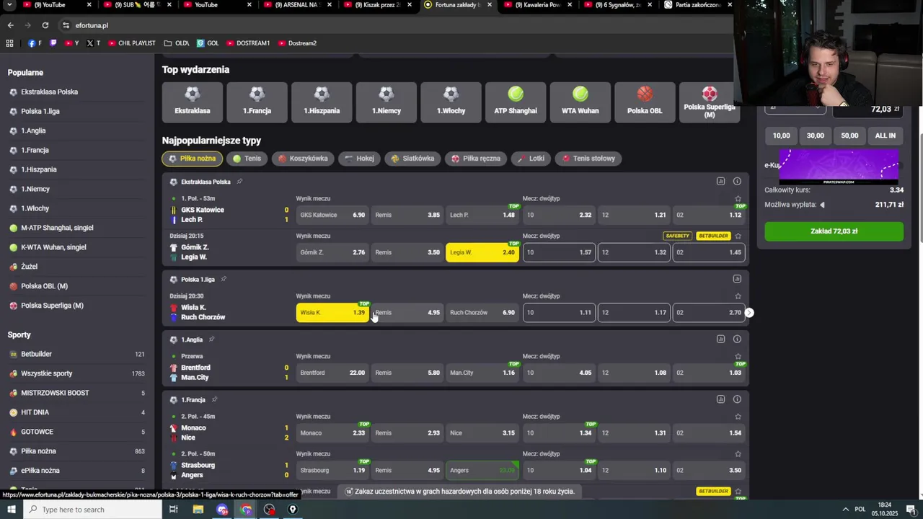Favorite the Górnik Z. vs Legia W. match

[738, 236]
